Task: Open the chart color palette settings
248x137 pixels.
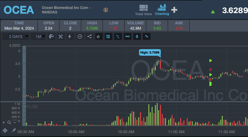Action: pyautogui.click(x=51, y=36)
